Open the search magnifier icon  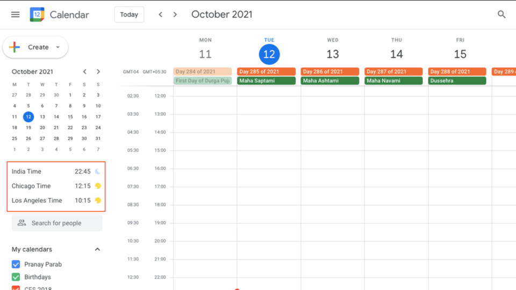pyautogui.click(x=501, y=15)
